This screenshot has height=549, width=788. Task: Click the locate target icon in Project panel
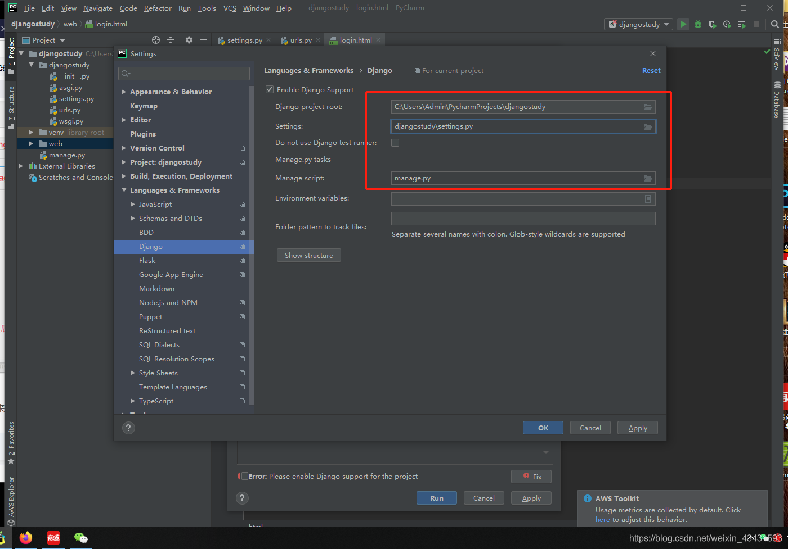click(156, 40)
